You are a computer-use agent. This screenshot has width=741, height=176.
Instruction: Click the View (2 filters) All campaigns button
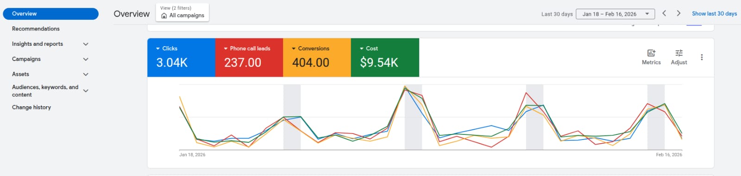click(x=182, y=12)
